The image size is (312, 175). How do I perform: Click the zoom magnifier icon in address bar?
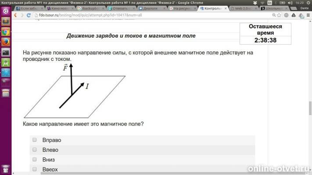pyautogui.click(x=274, y=15)
